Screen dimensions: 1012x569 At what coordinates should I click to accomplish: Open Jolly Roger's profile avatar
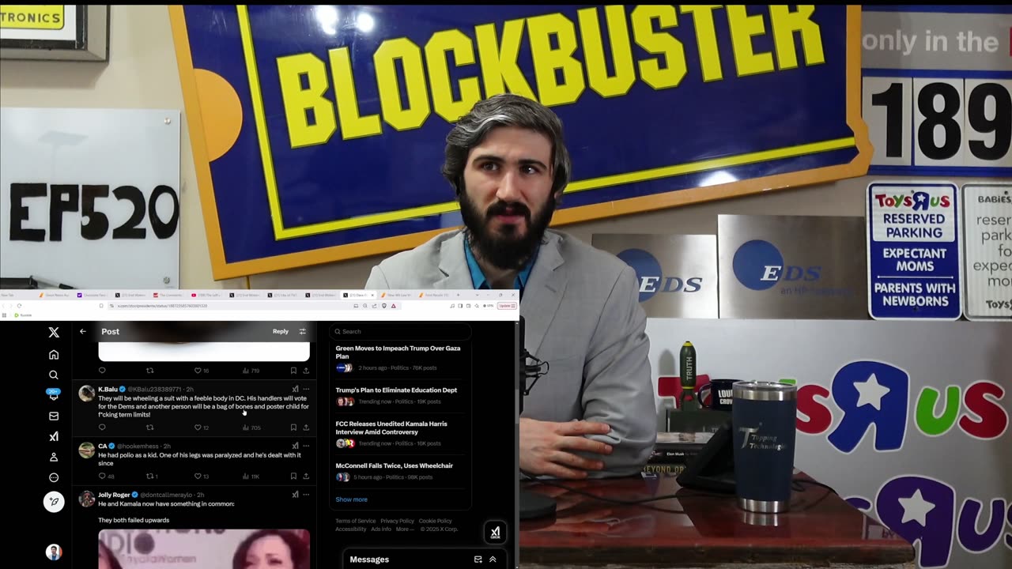pyautogui.click(x=86, y=499)
